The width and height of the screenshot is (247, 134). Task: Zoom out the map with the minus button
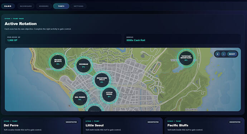point(223,54)
